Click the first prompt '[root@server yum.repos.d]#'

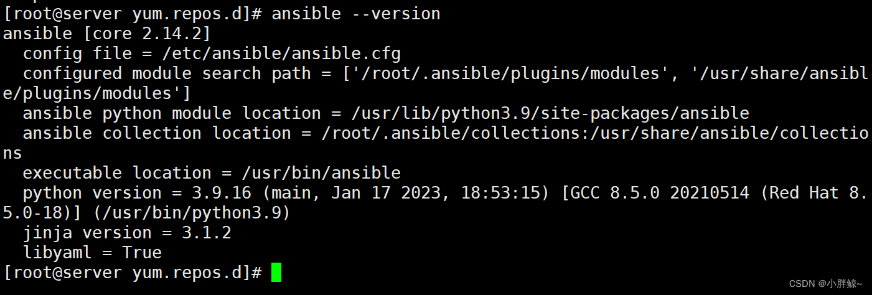coord(132,14)
